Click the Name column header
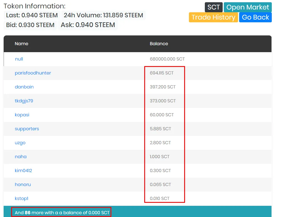Screen dimensions: 281x217 click(x=21, y=44)
